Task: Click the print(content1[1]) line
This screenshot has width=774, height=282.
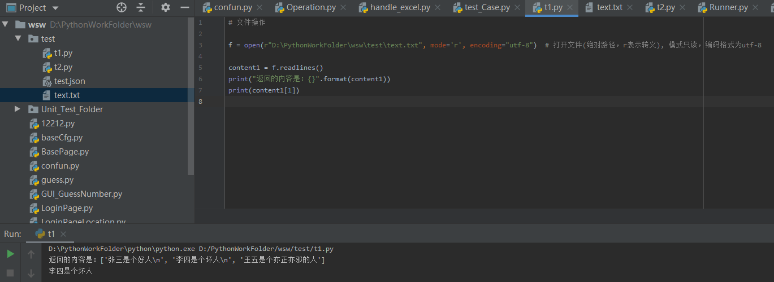Action: (x=264, y=90)
